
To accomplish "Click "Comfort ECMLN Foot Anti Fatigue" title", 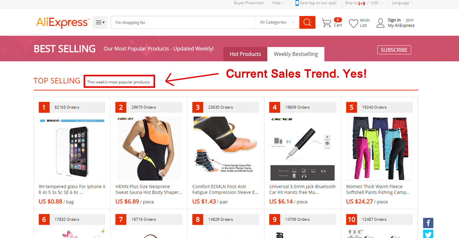I will 225,189.
